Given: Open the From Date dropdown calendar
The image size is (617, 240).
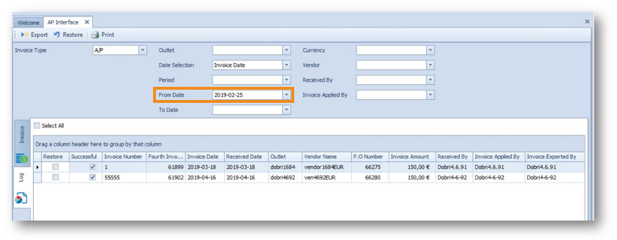Looking at the screenshot, I should (287, 95).
